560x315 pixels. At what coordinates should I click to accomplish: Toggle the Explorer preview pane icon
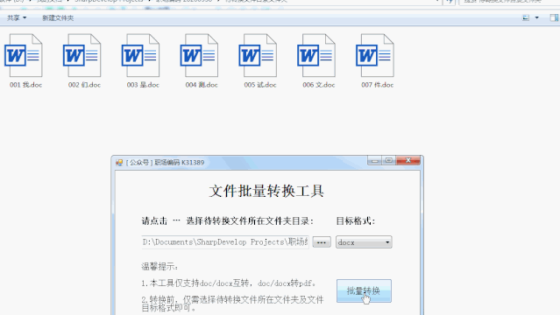[554, 17]
